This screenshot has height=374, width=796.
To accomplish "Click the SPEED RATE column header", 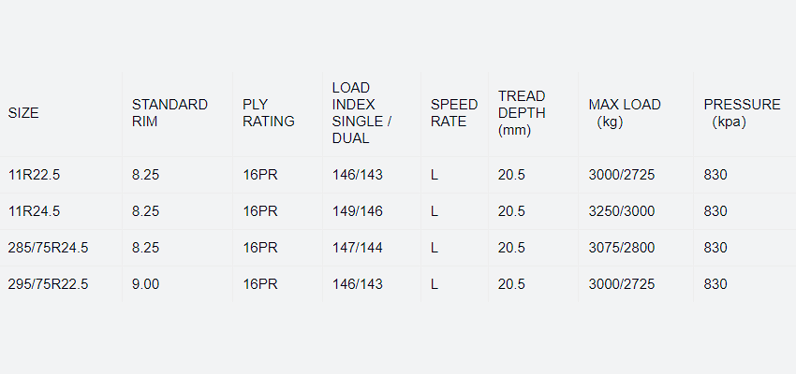I will (454, 113).
